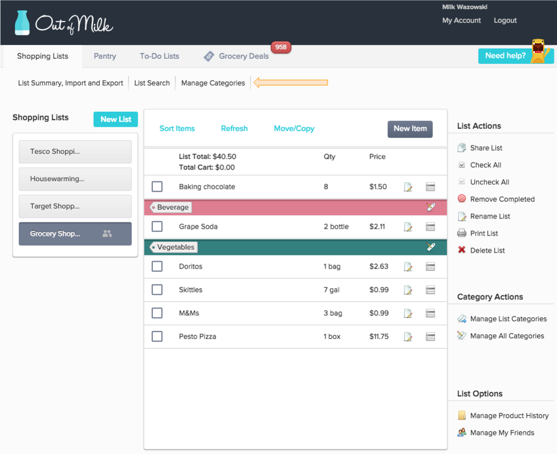Click the reorder handle for Baking chocolate
The image size is (557, 454).
click(430, 187)
